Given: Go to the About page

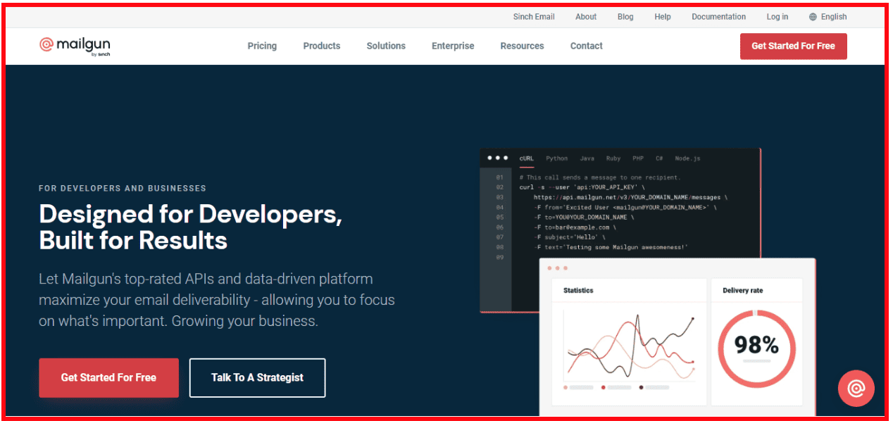Looking at the screenshot, I should click(586, 17).
